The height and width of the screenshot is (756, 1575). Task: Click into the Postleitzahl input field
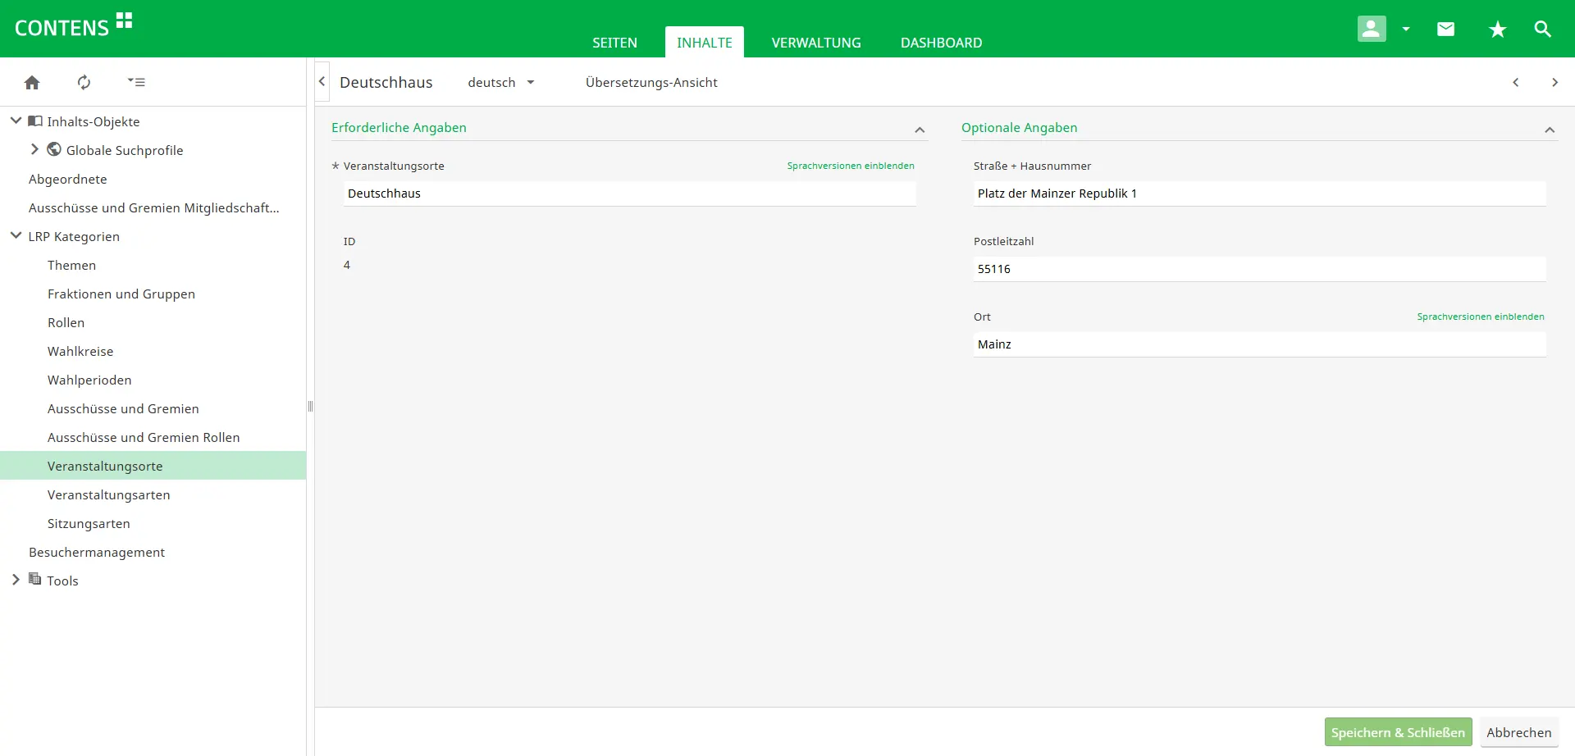[1259, 269]
